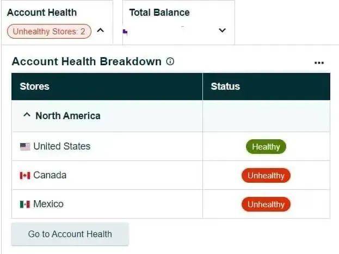The width and height of the screenshot is (339, 254).
Task: Expand the Total Balance dropdown arrow
Action: coord(222,30)
